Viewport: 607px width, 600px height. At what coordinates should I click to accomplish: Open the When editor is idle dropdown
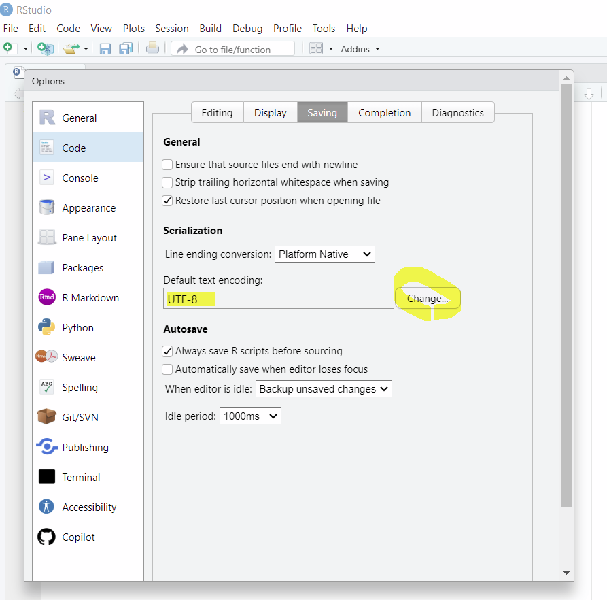pyautogui.click(x=324, y=389)
